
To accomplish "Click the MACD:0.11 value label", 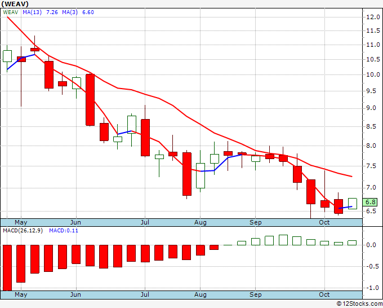I will click(64, 231).
